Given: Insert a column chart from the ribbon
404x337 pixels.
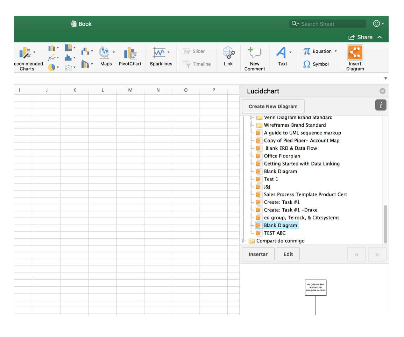Looking at the screenshot, I should click(52, 48).
